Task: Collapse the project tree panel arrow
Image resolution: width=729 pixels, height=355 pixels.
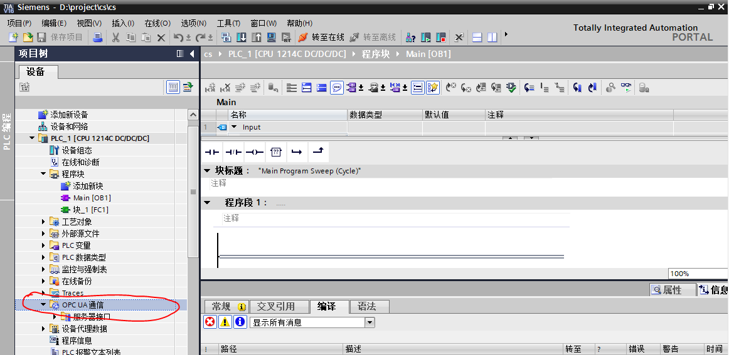Action: [x=193, y=54]
